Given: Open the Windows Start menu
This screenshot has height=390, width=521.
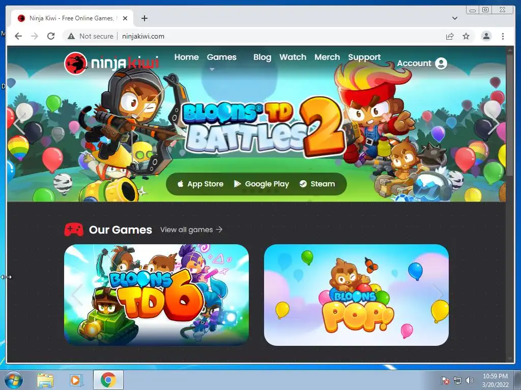Looking at the screenshot, I should point(14,380).
